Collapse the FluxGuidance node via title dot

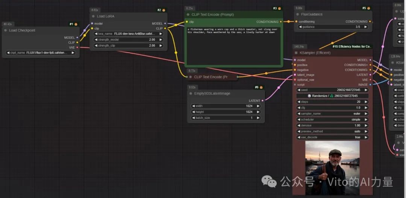[x=297, y=15]
